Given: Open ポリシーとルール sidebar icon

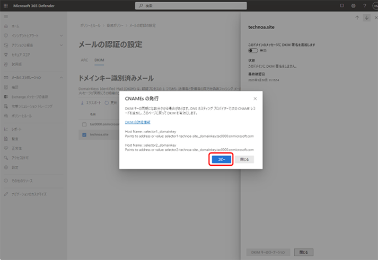Looking at the screenshot, I should (6, 116).
